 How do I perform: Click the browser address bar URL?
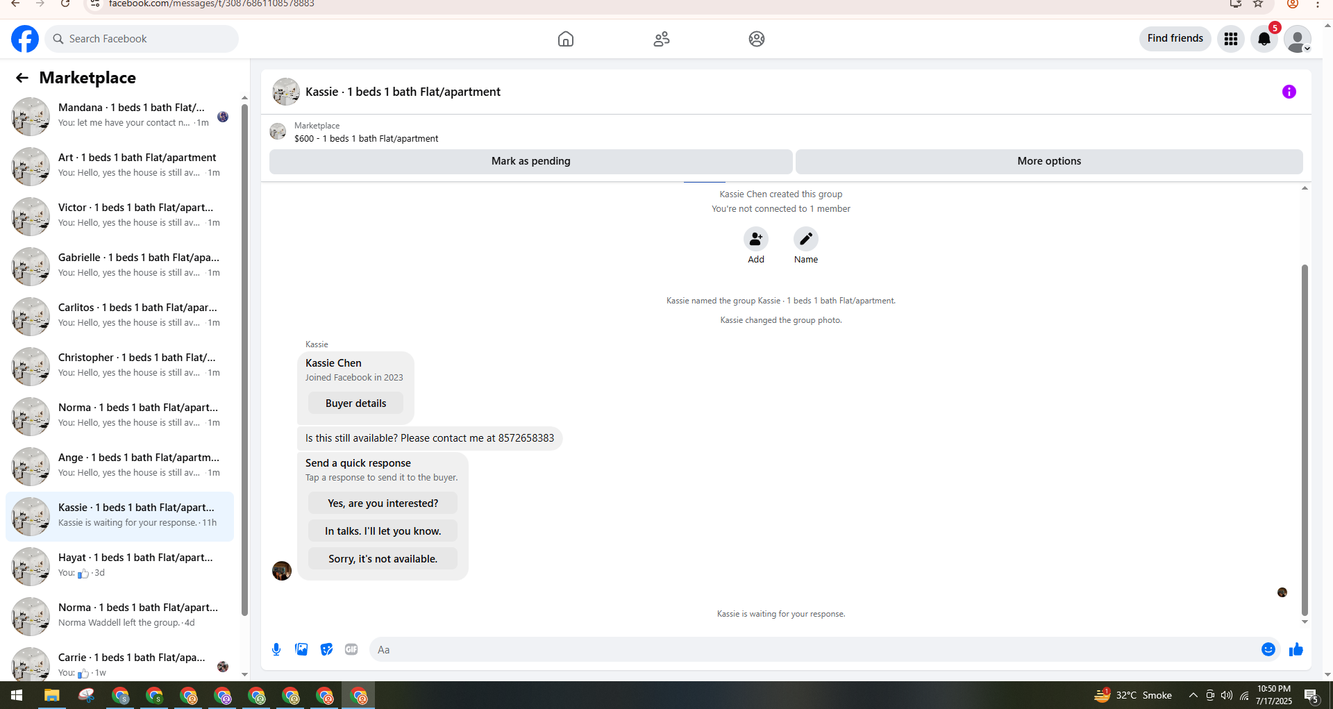click(x=212, y=3)
